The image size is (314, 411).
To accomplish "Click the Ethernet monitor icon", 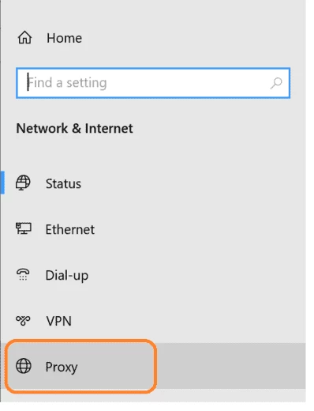I will (24, 228).
